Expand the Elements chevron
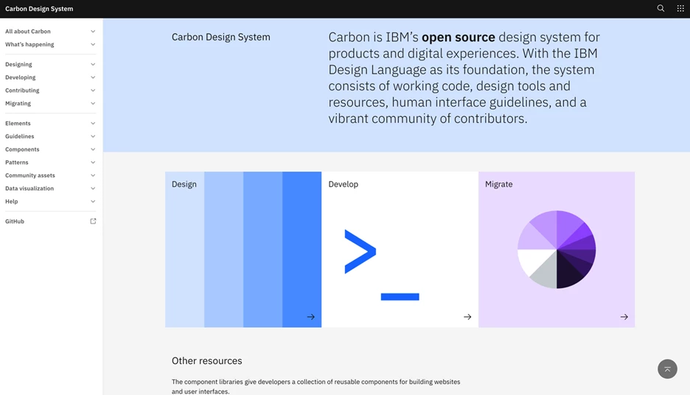The width and height of the screenshot is (690, 395). pyautogui.click(x=93, y=124)
